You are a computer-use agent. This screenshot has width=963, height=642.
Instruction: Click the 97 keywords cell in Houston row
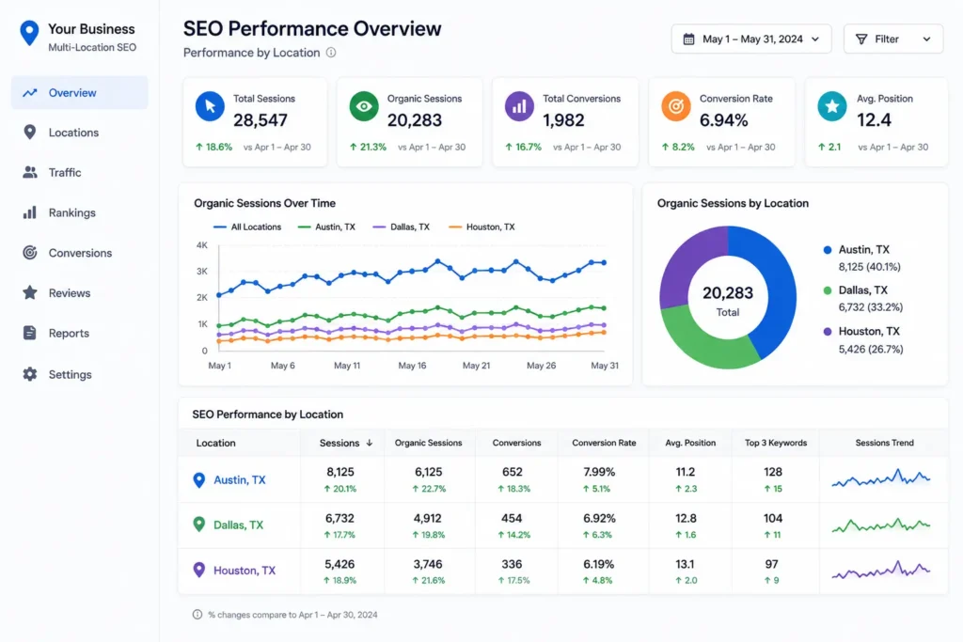pyautogui.click(x=771, y=564)
